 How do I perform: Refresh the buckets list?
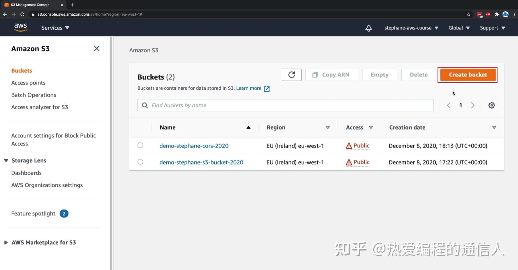(291, 75)
